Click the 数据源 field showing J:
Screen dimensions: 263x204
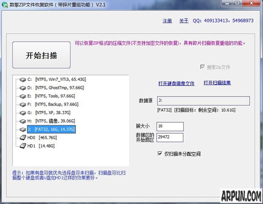tap(204, 101)
